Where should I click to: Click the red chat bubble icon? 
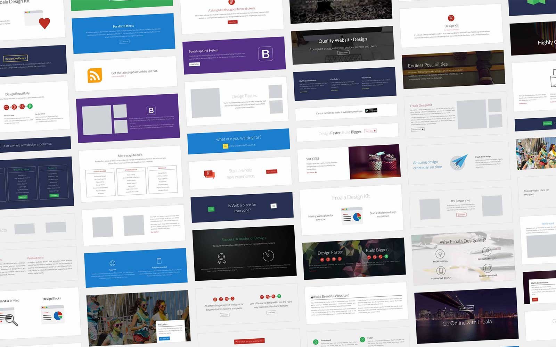(209, 173)
